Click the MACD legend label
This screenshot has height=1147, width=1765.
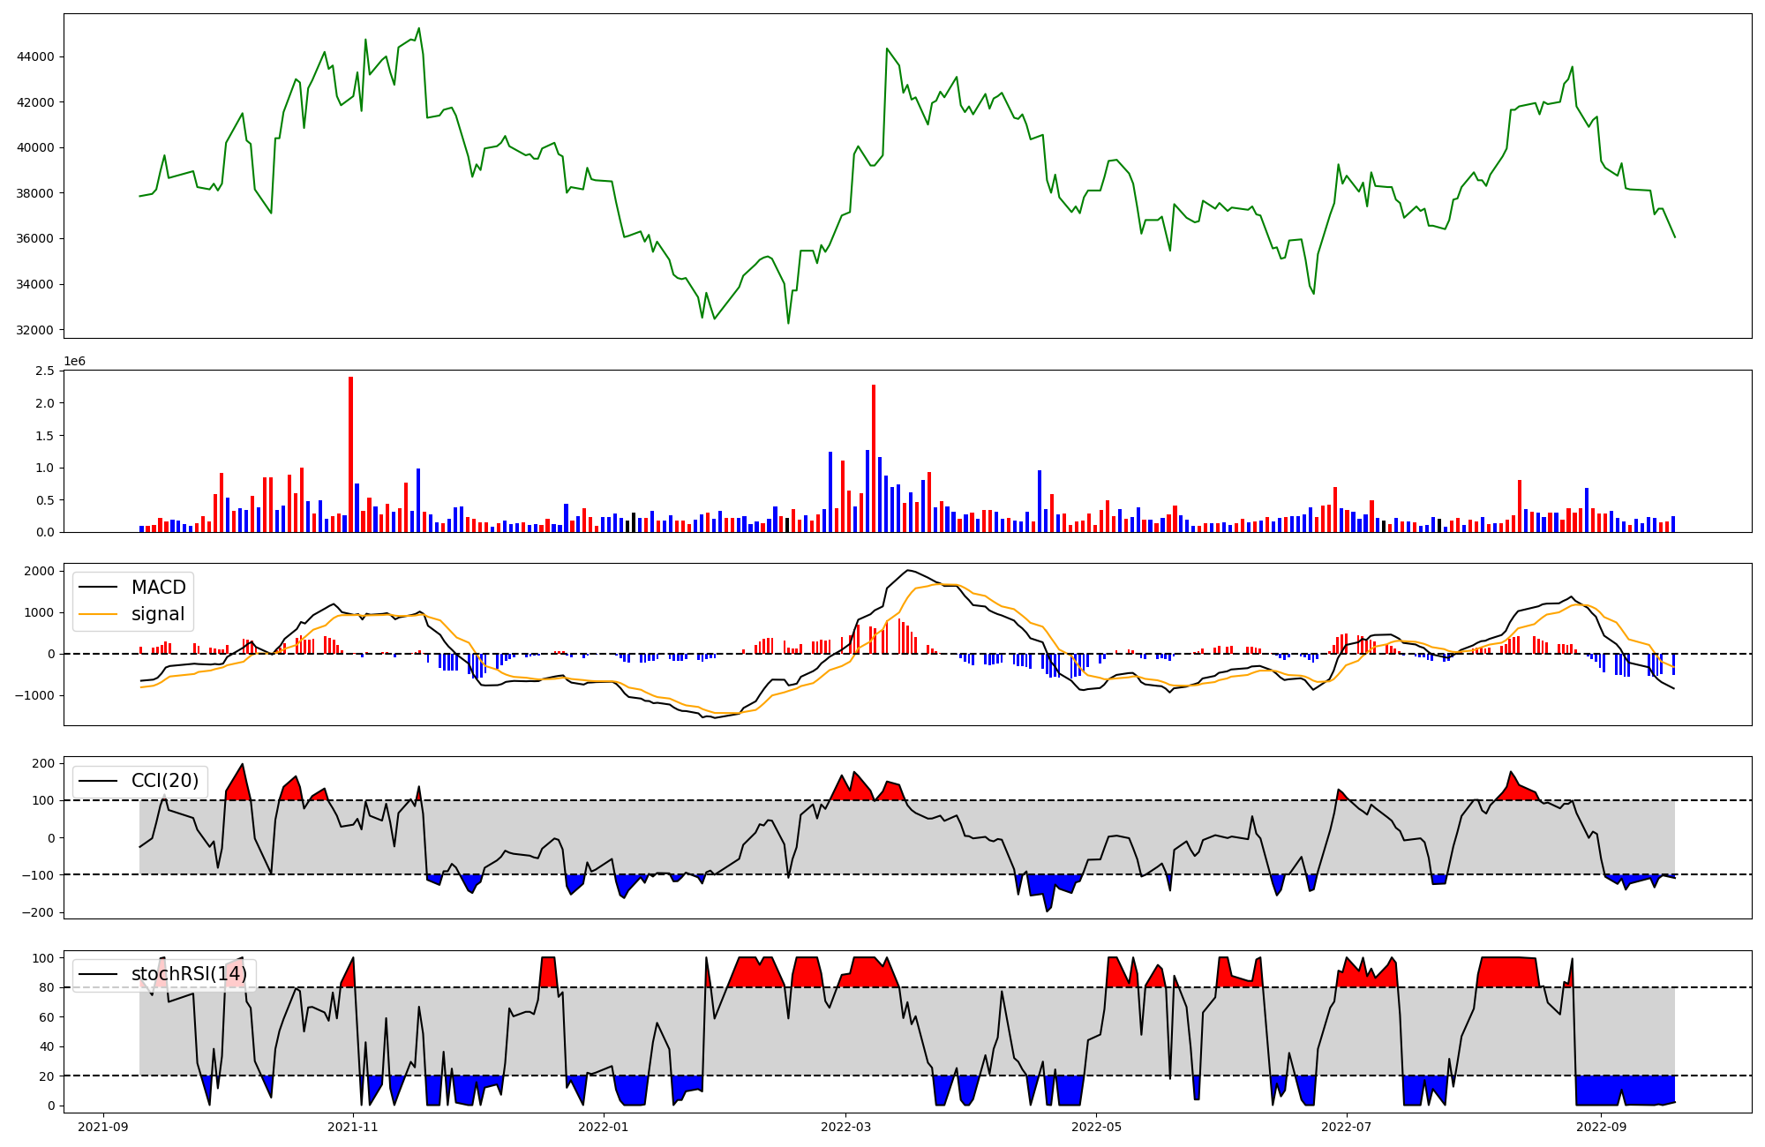[x=158, y=588]
